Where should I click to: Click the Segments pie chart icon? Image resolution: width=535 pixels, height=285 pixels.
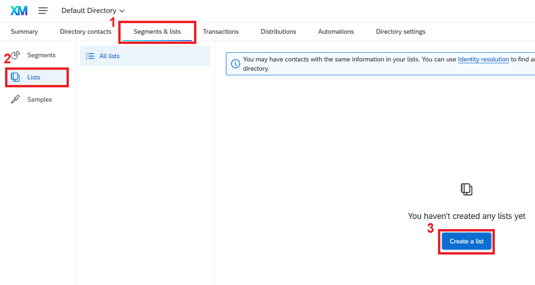[15, 55]
